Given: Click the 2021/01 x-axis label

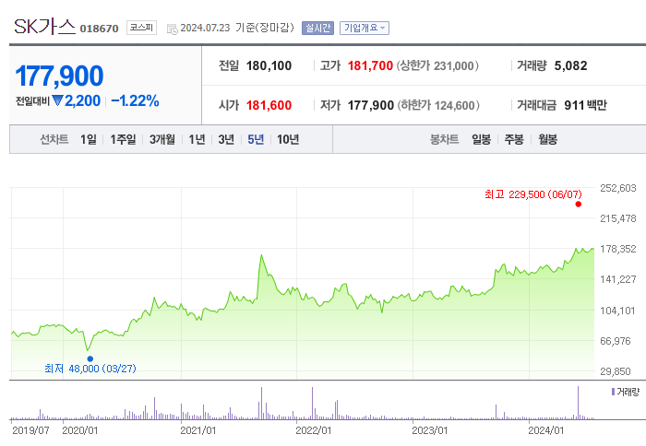Looking at the screenshot, I should coord(197,430).
